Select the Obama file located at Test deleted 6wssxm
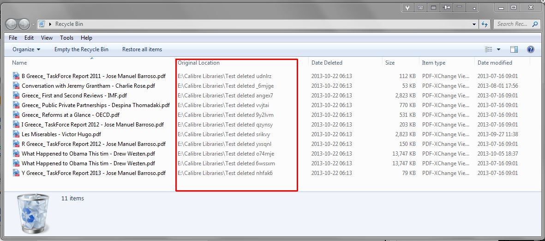The width and height of the screenshot is (545, 241). tap(88, 163)
